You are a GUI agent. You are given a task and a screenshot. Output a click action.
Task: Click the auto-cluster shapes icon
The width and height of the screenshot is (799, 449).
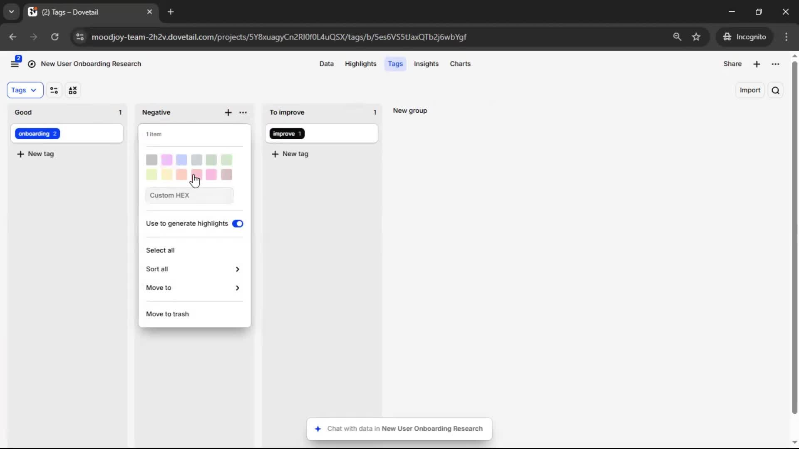pos(73,90)
